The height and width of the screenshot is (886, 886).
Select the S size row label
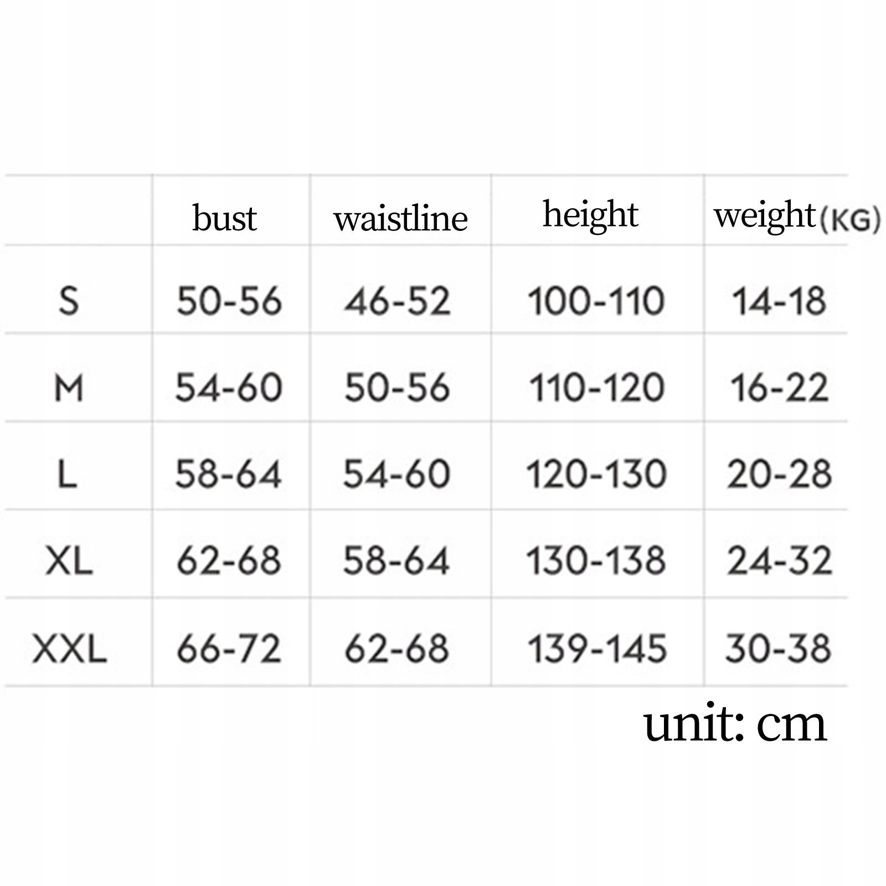coord(69,301)
